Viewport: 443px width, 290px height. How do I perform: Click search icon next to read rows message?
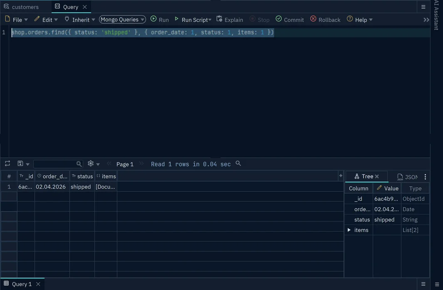click(238, 164)
